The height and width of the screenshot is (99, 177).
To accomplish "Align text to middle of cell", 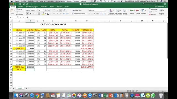I will tap(57, 10).
